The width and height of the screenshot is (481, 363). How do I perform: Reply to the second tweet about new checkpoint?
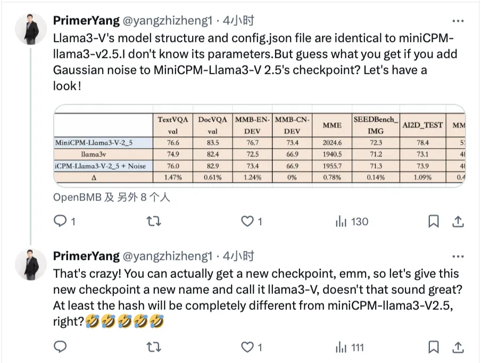pyautogui.click(x=61, y=347)
